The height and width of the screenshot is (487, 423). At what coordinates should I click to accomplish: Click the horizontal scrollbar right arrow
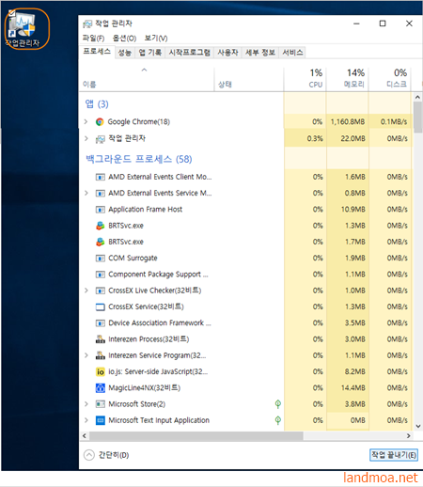click(408, 435)
